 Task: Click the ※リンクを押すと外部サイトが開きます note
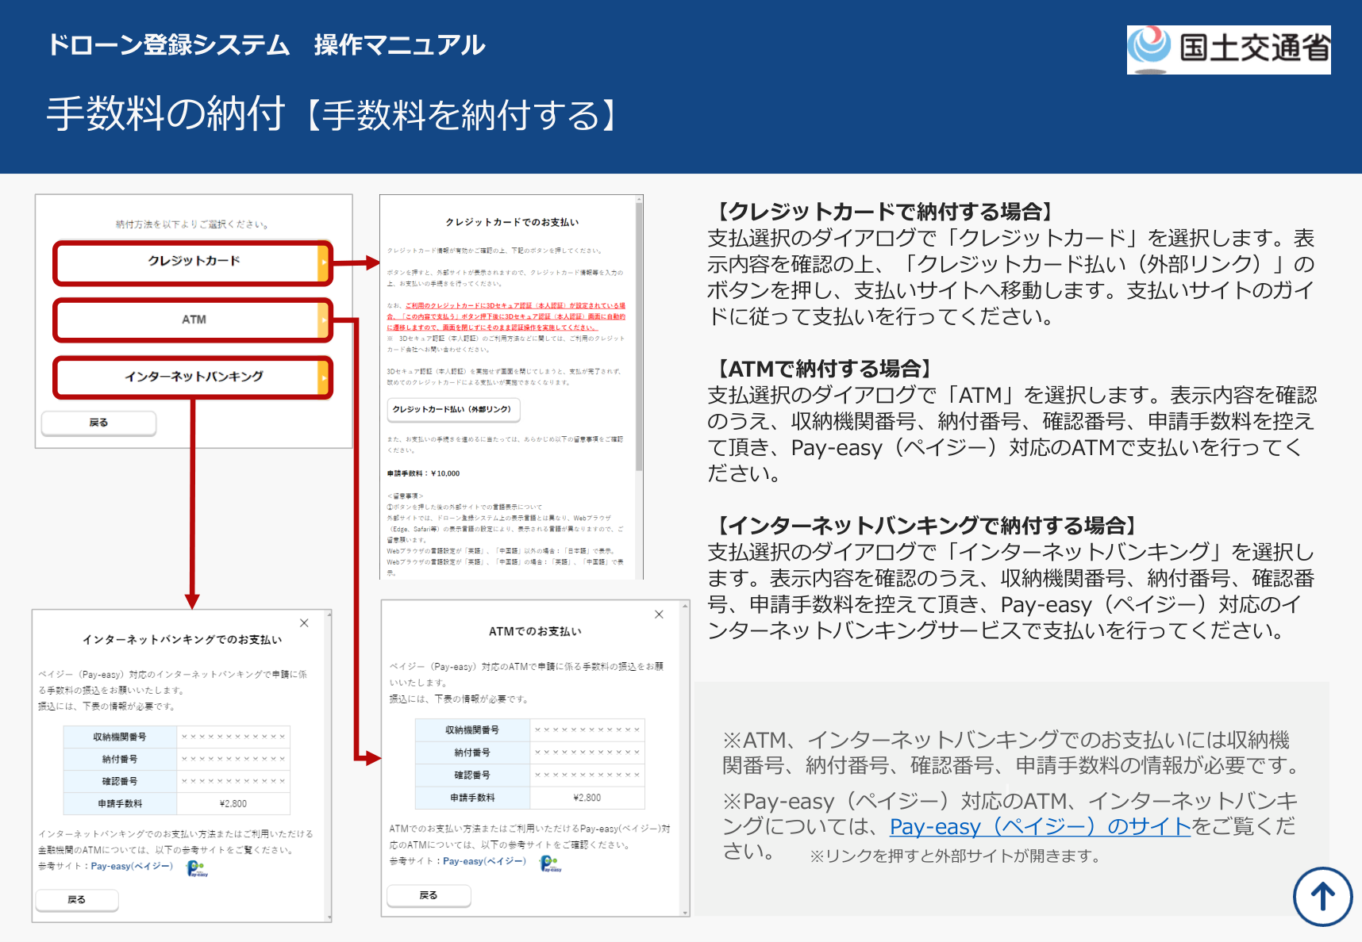(x=955, y=856)
